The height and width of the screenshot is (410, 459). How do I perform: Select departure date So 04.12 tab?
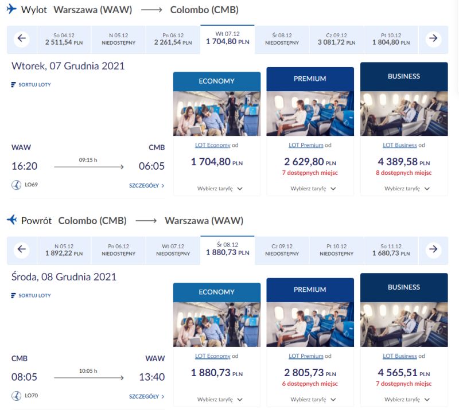[64, 40]
